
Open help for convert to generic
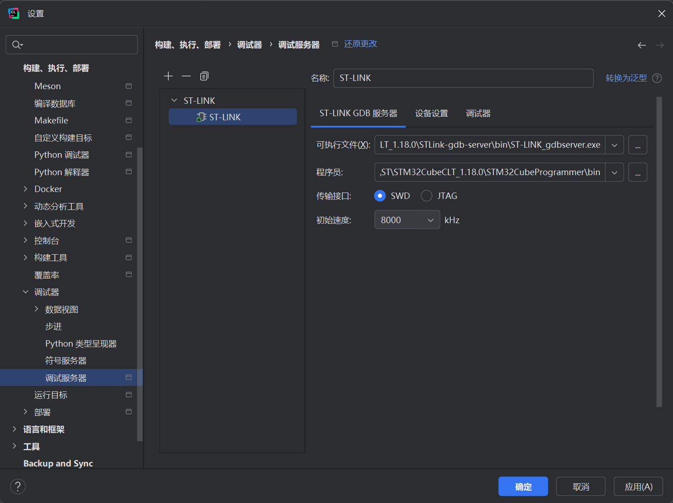[x=657, y=78]
